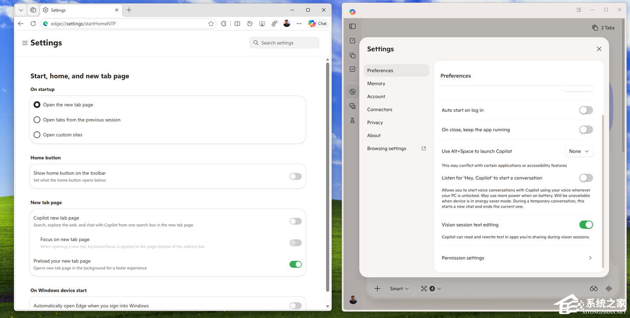Enable Listen for 'Hey, Copilot' toggle
The height and width of the screenshot is (318, 630).
coord(586,178)
